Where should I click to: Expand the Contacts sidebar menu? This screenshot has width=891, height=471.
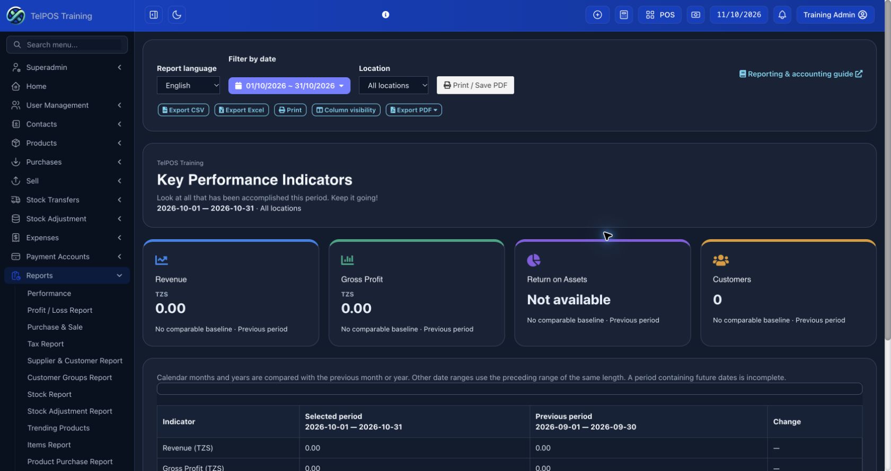[x=67, y=124]
